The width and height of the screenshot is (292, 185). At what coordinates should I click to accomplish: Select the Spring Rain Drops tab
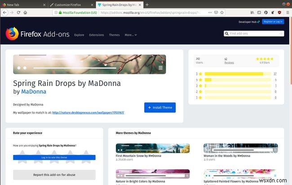119,5
